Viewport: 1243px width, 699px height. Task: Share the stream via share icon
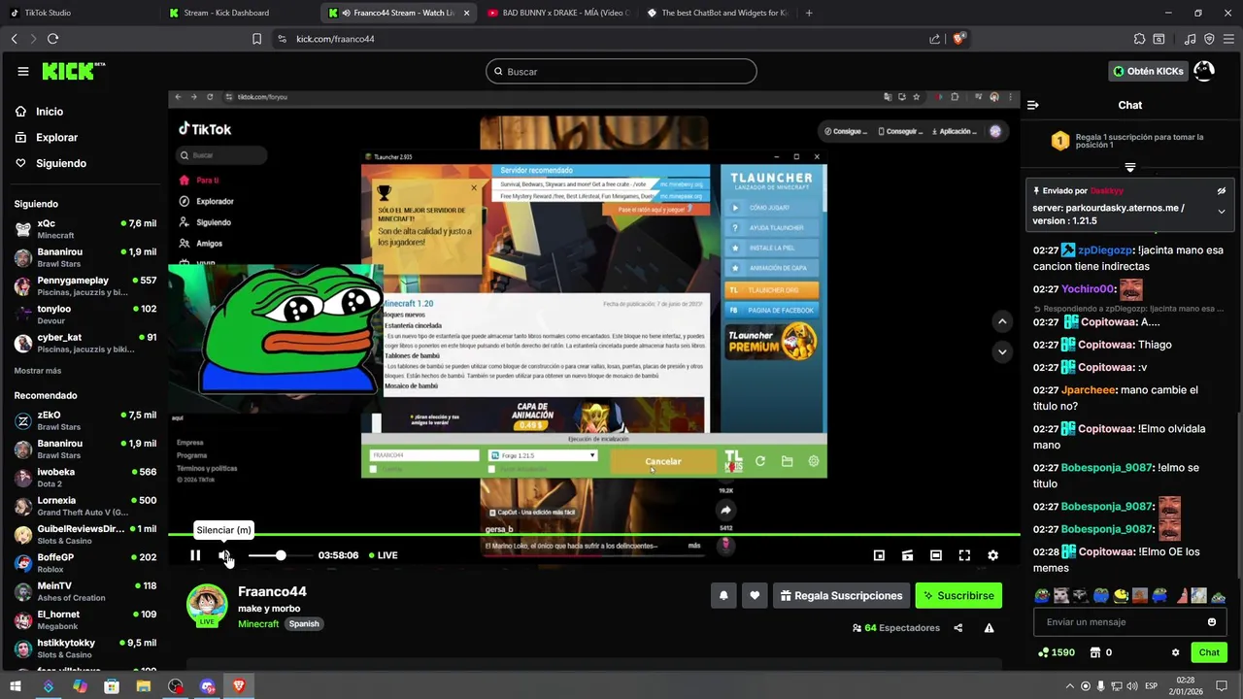click(x=958, y=628)
